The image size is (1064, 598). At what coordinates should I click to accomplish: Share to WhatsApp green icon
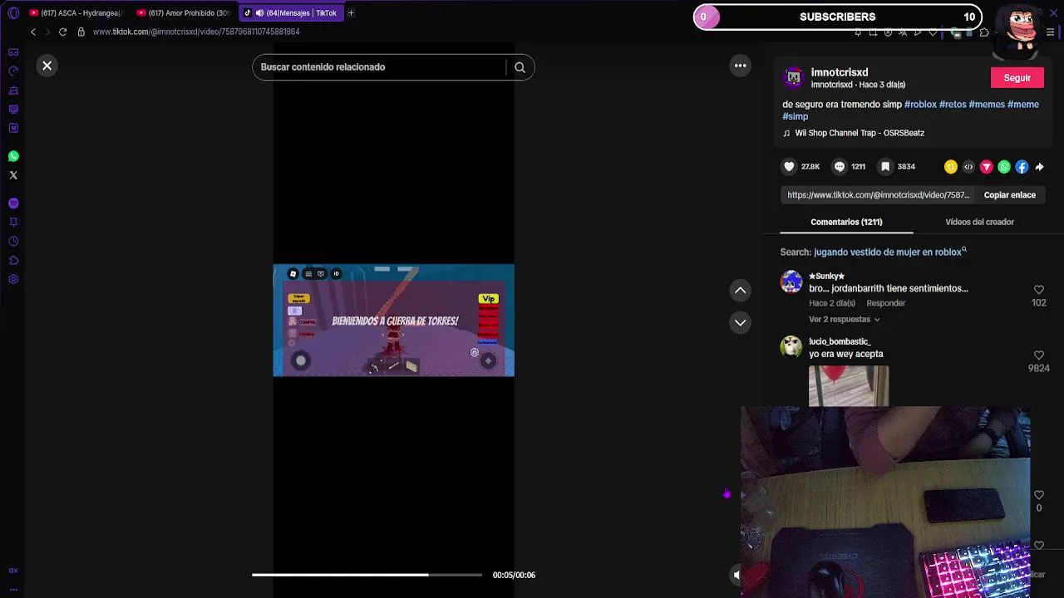[1004, 167]
